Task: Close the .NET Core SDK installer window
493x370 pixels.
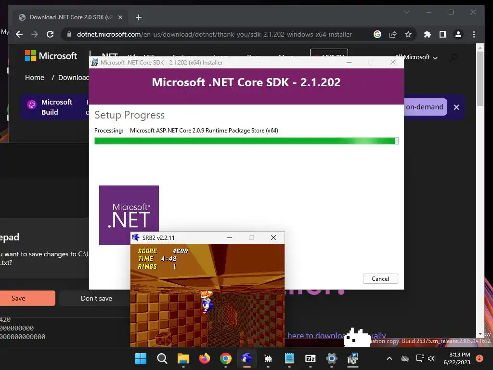Action: (393, 62)
